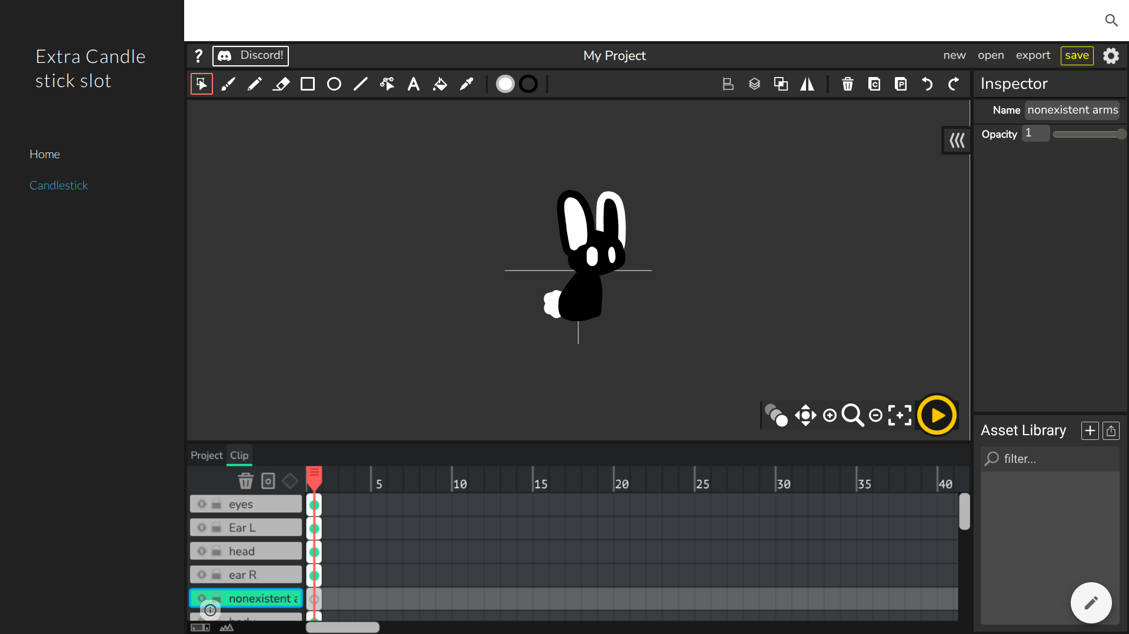
Task: Toggle visibility of the head layer
Action: [x=202, y=551]
